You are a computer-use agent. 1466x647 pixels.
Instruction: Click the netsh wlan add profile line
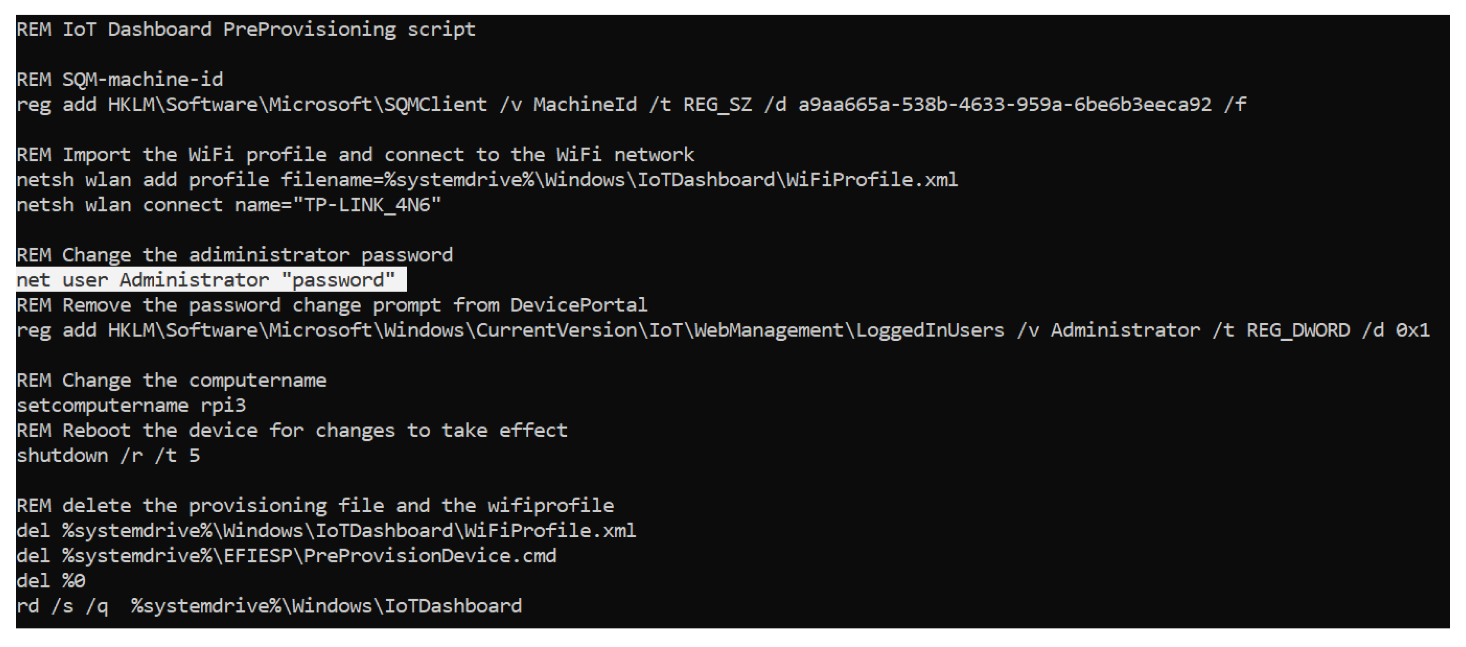(487, 180)
